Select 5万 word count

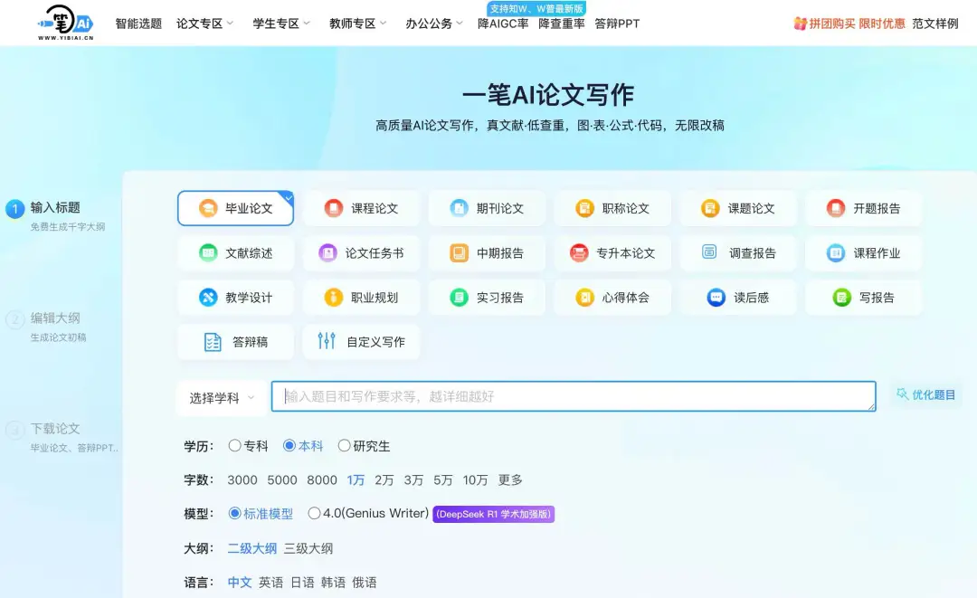click(x=443, y=479)
